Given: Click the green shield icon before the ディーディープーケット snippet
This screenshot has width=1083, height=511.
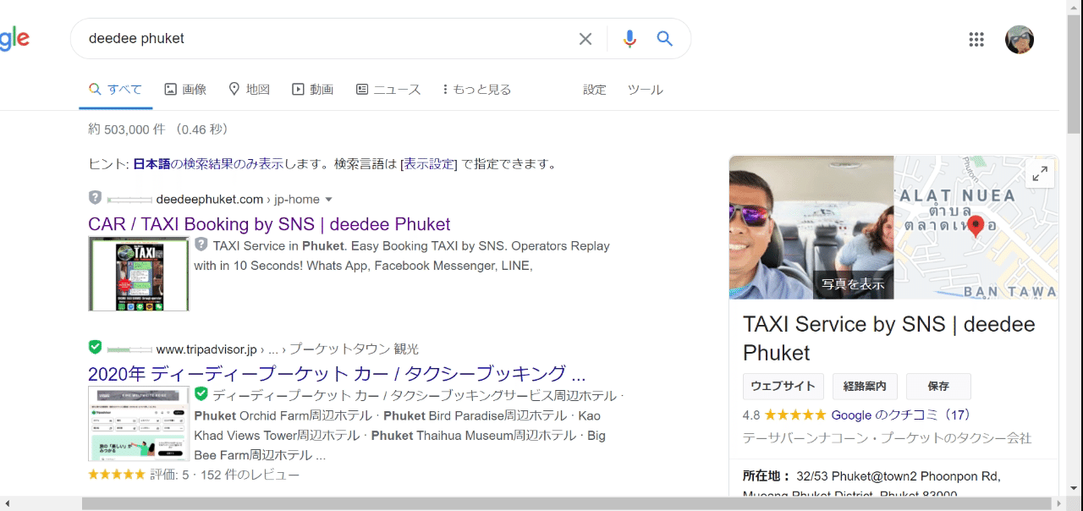Looking at the screenshot, I should tap(201, 393).
